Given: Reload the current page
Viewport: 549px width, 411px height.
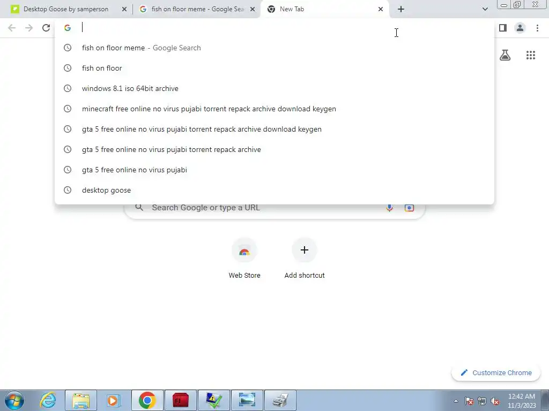Looking at the screenshot, I should pyautogui.click(x=46, y=28).
